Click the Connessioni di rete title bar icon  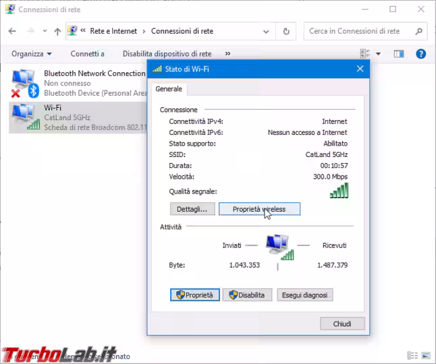click(10, 9)
